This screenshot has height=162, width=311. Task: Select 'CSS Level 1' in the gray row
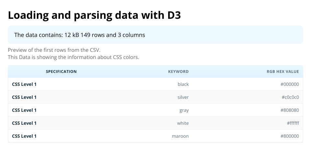point(24,110)
